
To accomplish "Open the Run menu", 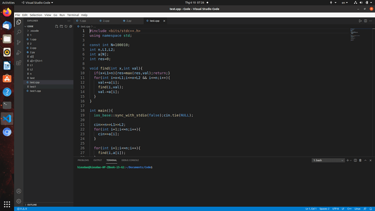I will tap(62, 15).
